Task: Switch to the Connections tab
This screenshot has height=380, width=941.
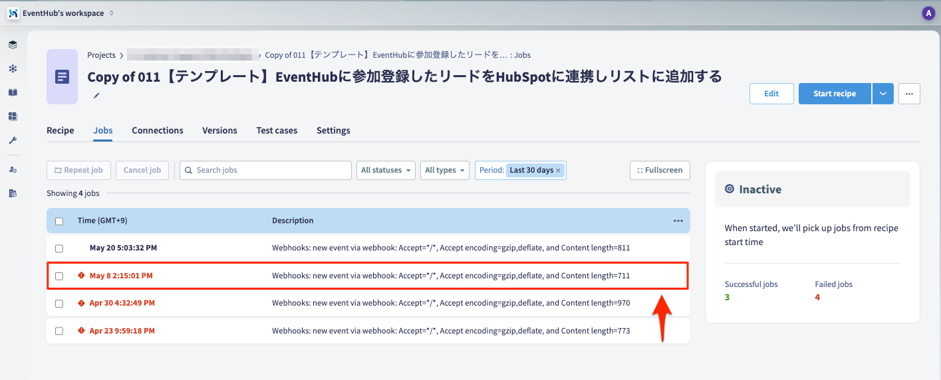Action: pos(158,130)
